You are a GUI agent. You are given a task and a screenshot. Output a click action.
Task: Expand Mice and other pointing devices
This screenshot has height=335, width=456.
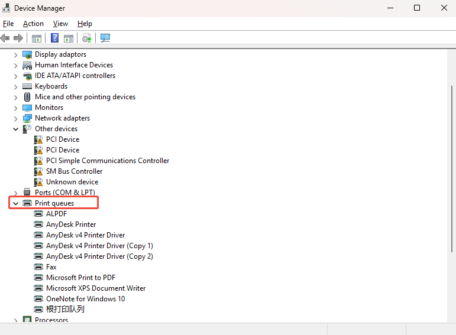click(x=16, y=97)
